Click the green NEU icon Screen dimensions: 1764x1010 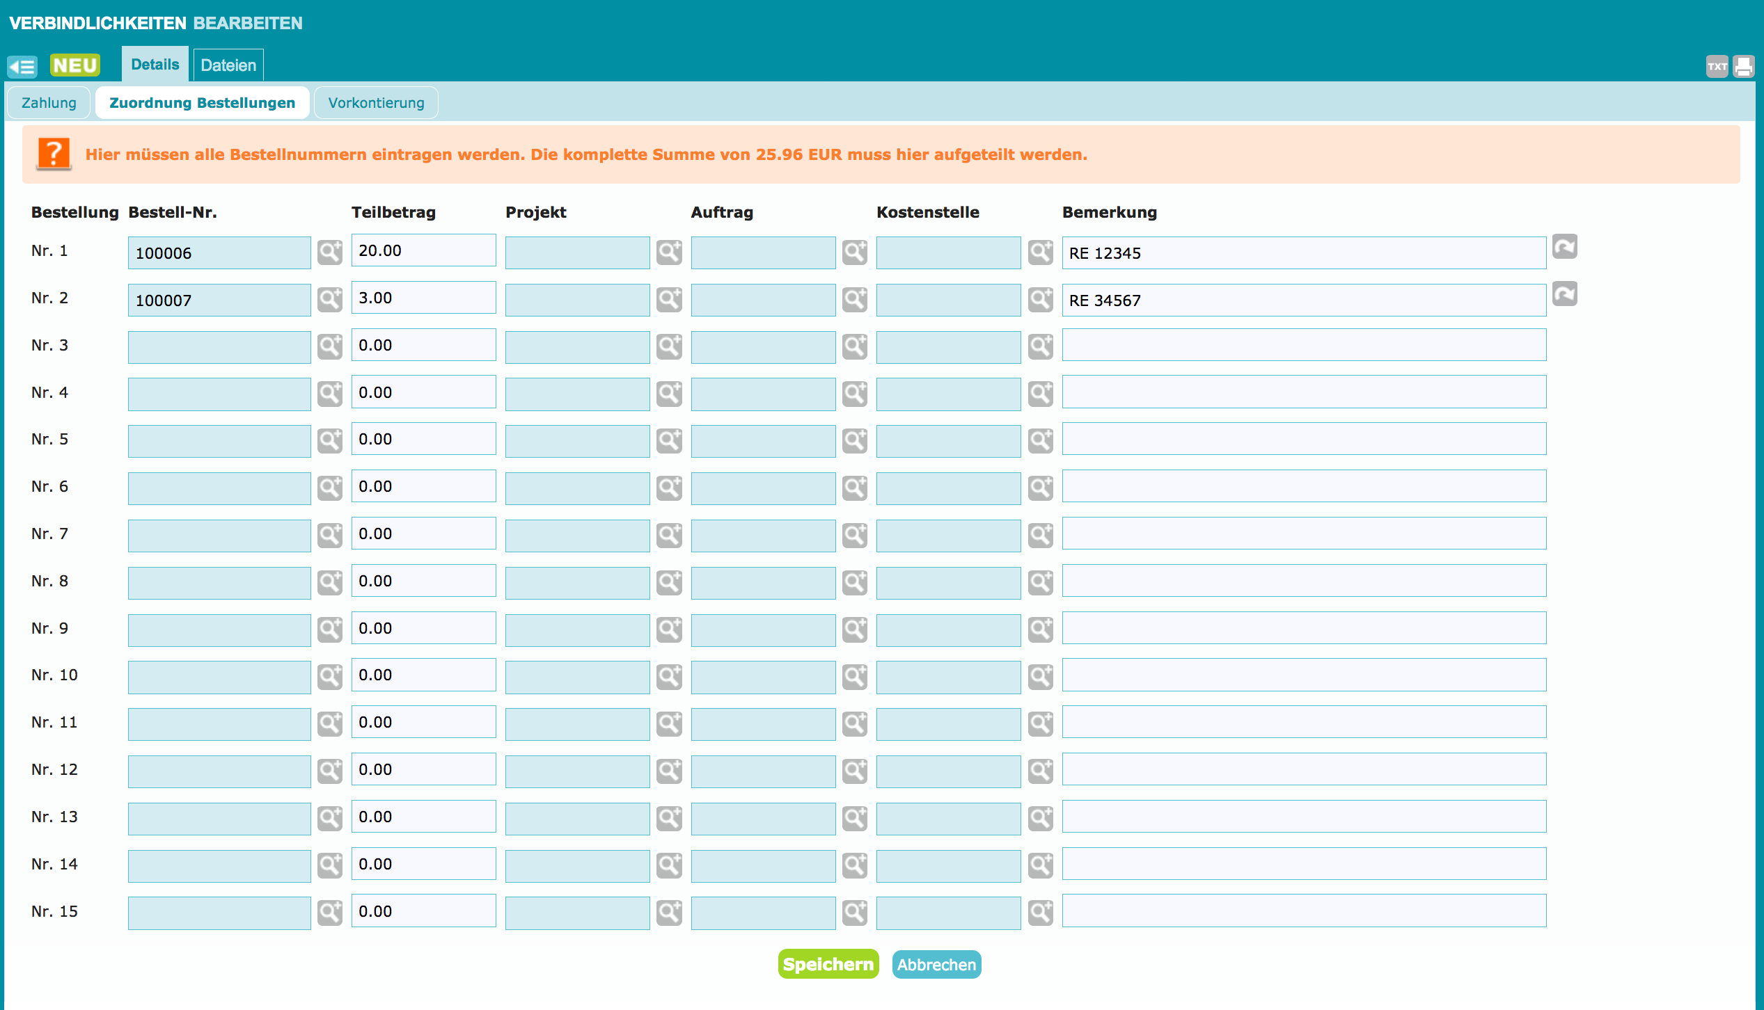point(75,65)
